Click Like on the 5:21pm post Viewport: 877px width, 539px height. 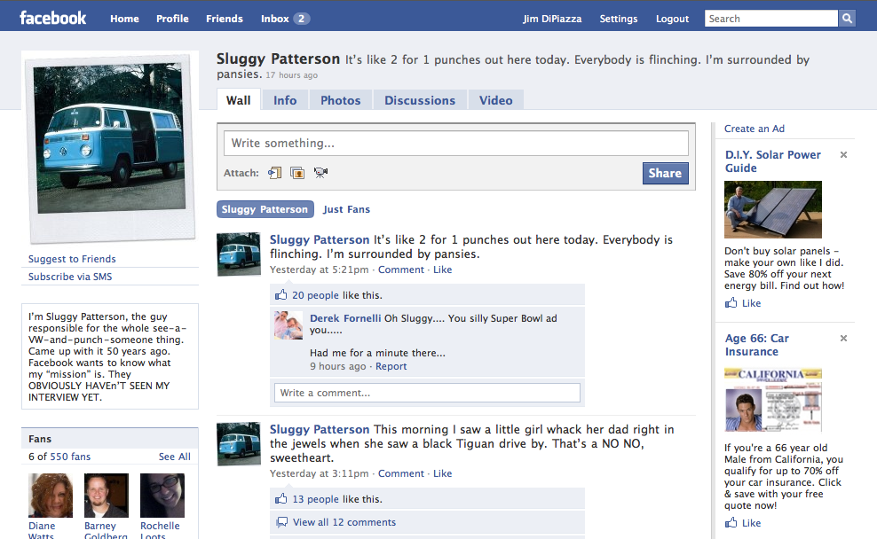442,269
